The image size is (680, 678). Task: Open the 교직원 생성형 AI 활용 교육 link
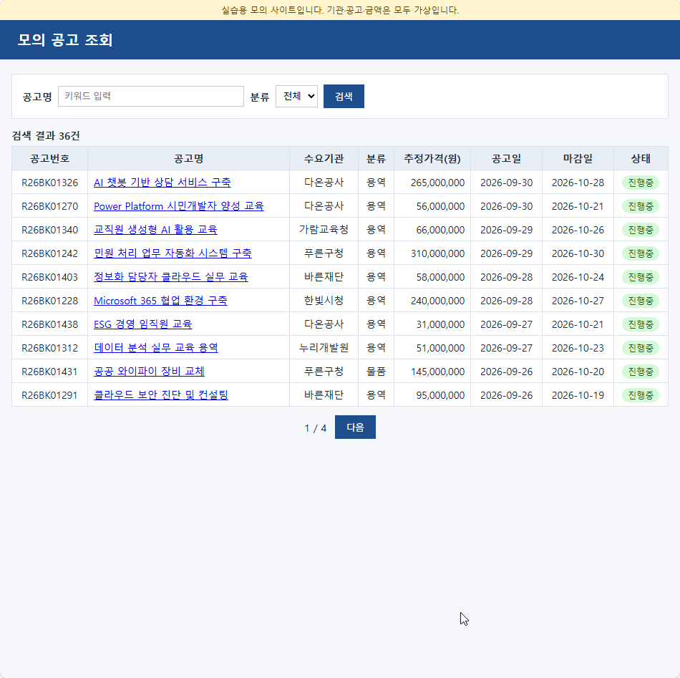click(x=155, y=230)
